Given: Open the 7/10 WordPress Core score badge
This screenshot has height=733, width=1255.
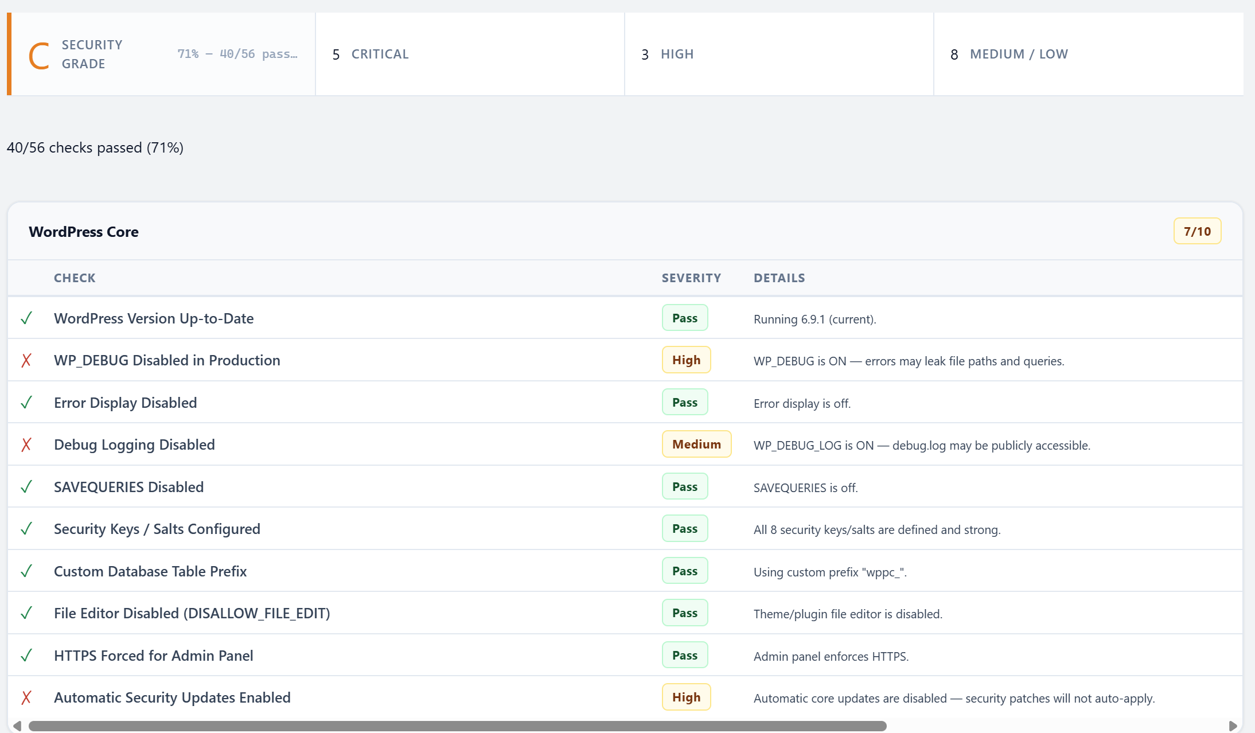Looking at the screenshot, I should pos(1197,231).
